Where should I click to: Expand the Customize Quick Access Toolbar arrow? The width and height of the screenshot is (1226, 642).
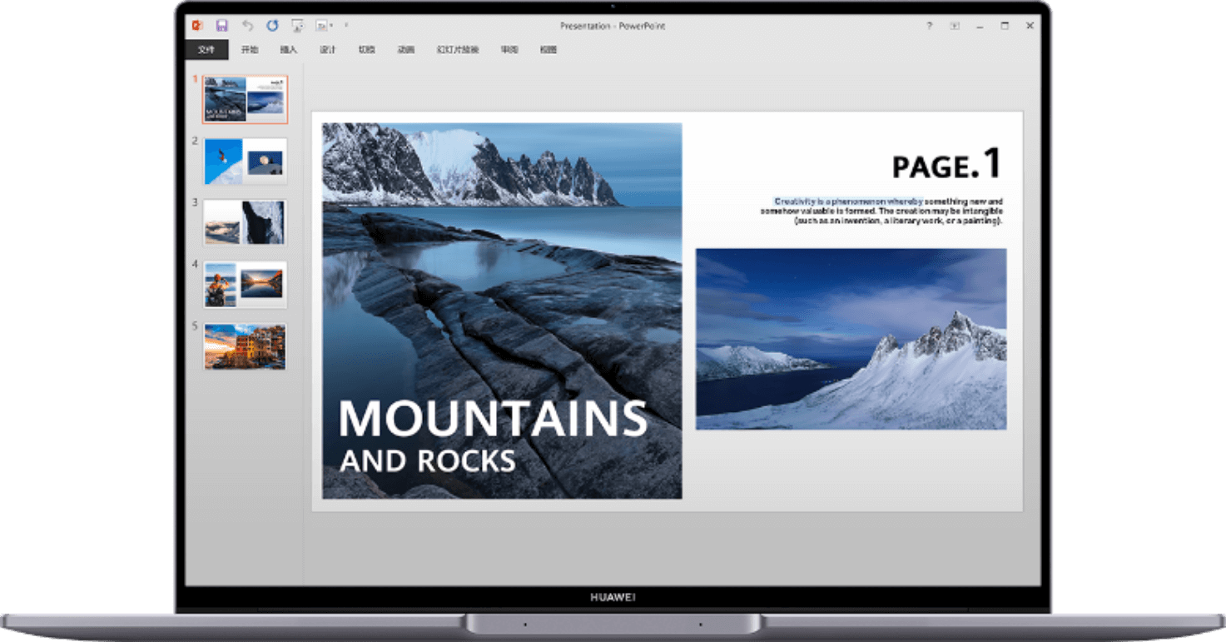[346, 26]
